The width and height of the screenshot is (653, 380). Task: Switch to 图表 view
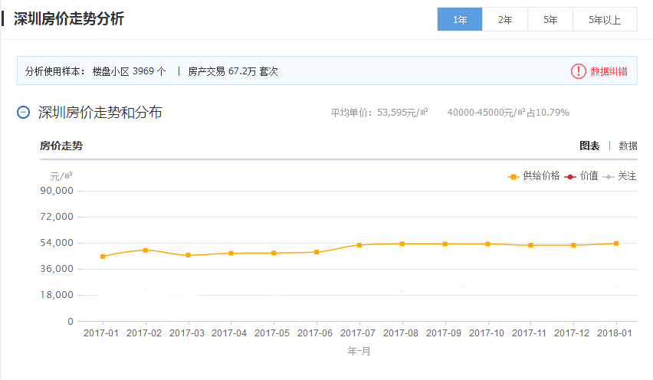589,146
